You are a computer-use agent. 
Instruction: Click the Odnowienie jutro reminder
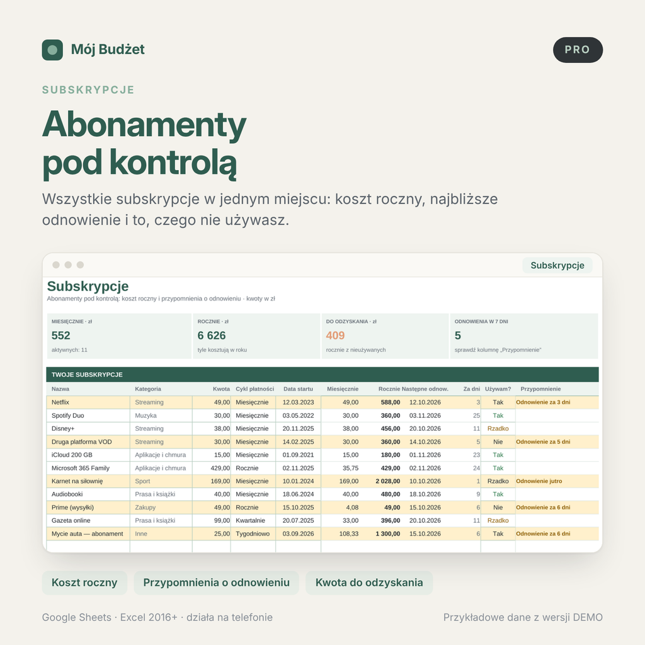(x=539, y=481)
